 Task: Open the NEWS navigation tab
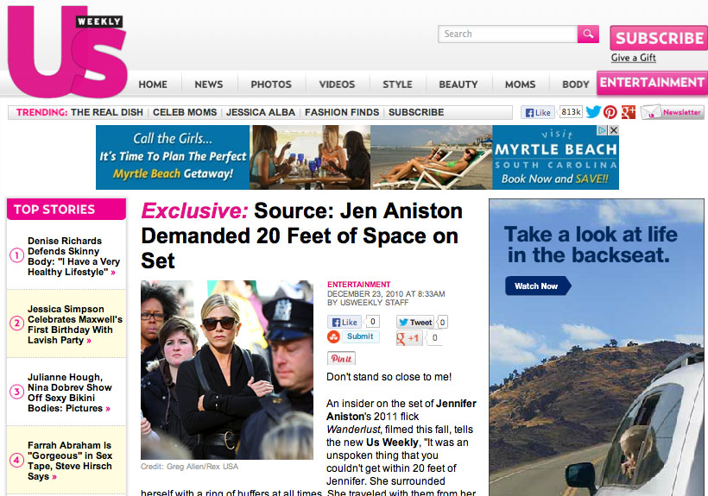click(x=209, y=85)
